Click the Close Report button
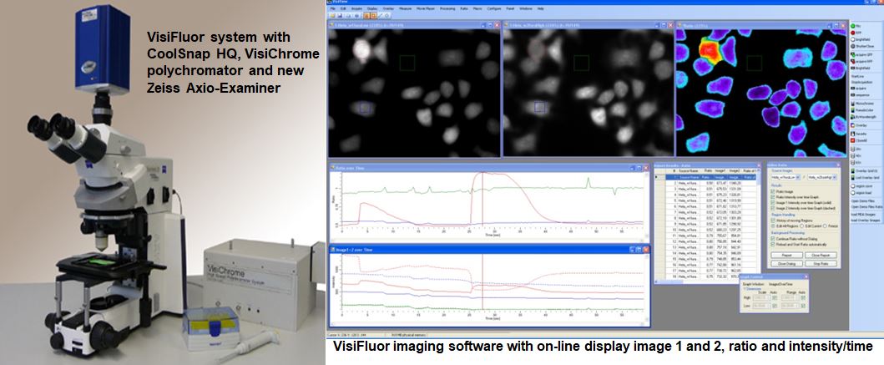Screen dimensions: 884x365 tap(819, 254)
